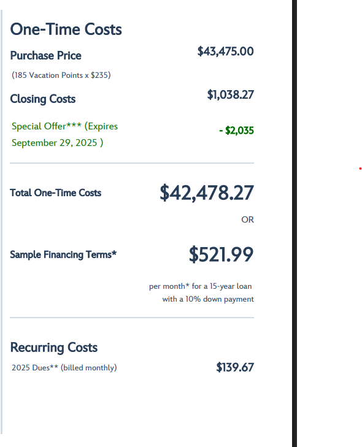Click the $139.67 dues amount
Screen dimensions: 362x447
coord(235,367)
